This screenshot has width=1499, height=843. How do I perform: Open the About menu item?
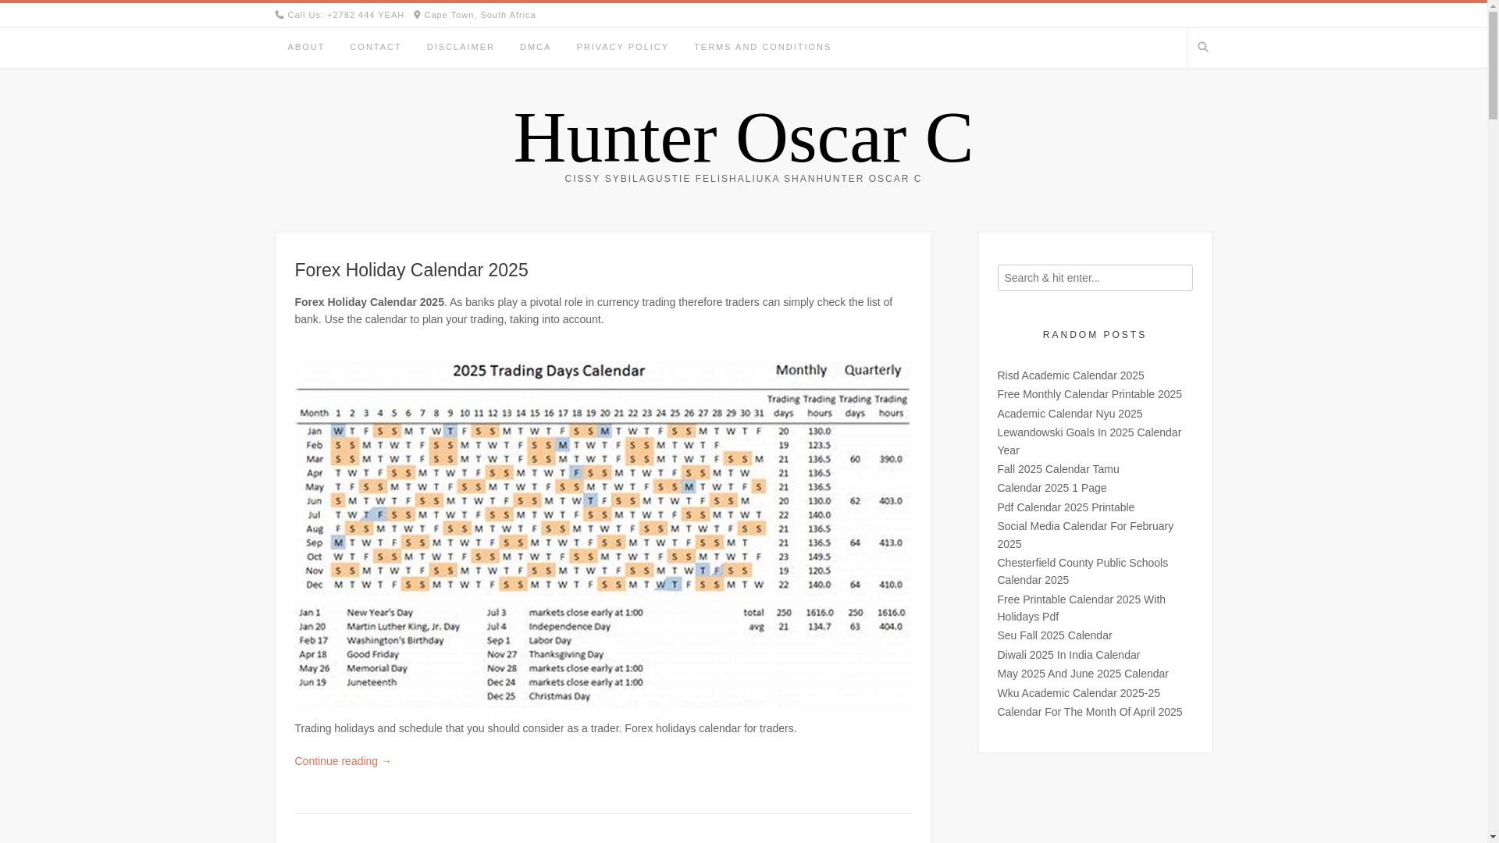pyautogui.click(x=306, y=48)
